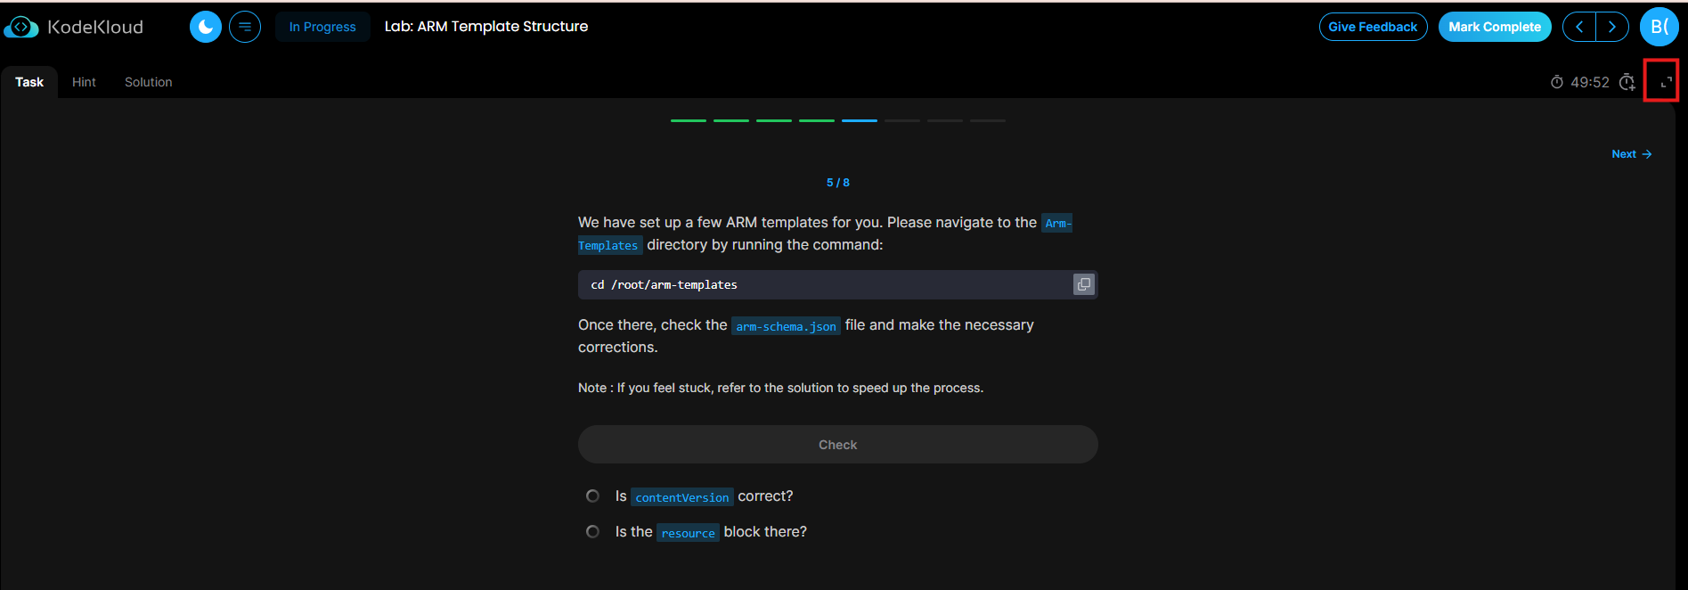Switch to the Solution tab
The width and height of the screenshot is (1688, 590).
pos(149,82)
